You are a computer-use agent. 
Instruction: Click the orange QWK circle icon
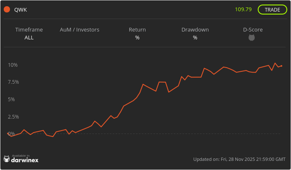tap(7, 10)
